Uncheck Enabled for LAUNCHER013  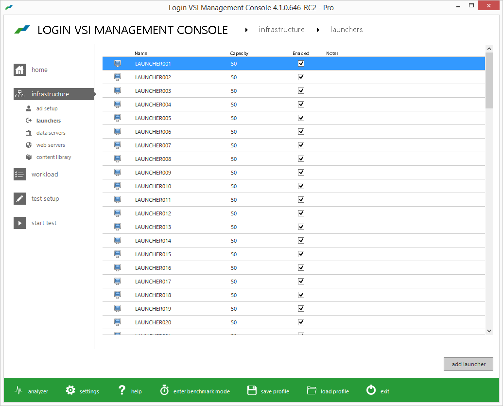tap(301, 227)
